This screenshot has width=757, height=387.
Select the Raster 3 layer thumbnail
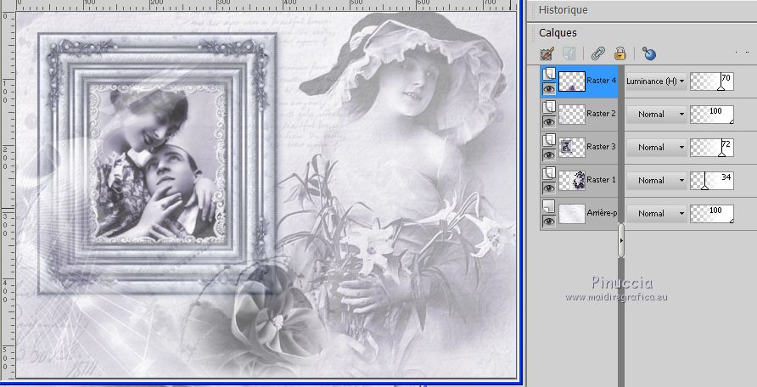[572, 147]
